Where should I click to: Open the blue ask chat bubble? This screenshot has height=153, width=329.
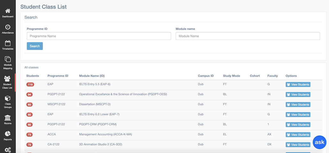pyautogui.click(x=319, y=142)
